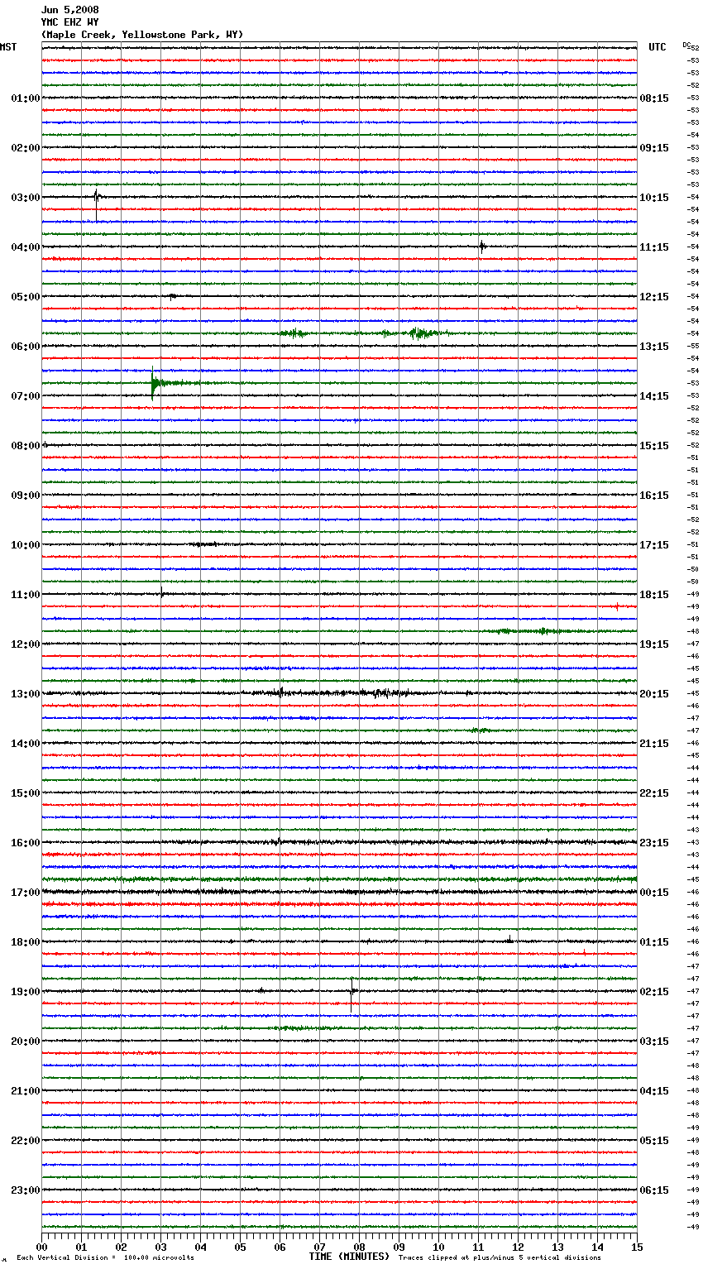The height and width of the screenshot is (1269, 703).
Task: Click minute tick label "10" on bottom axis
Action: click(x=438, y=1247)
